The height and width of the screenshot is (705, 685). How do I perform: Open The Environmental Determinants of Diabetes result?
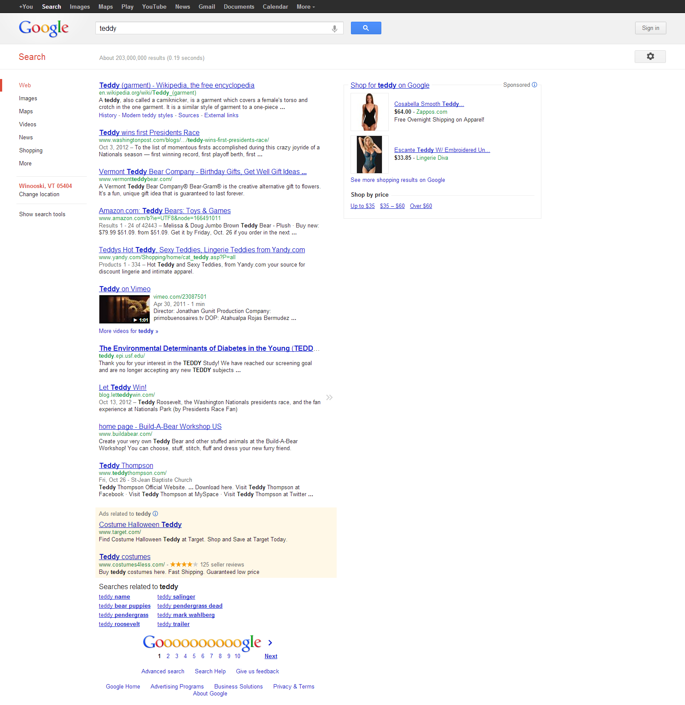tap(209, 348)
